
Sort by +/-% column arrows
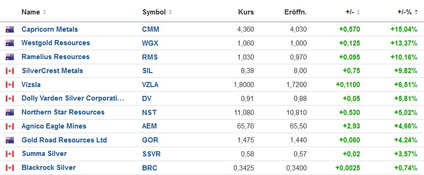click(416, 12)
